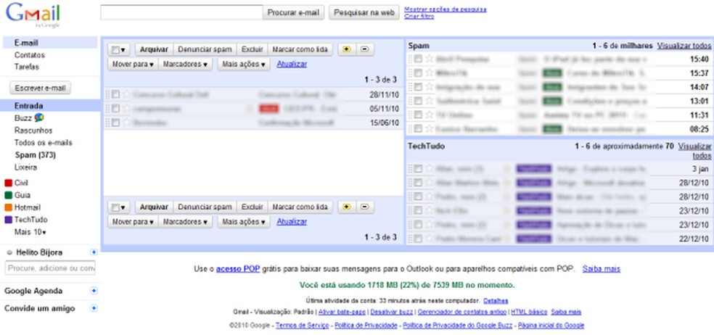This screenshot has width=714, height=335.
Task: Open the bottom Marcadores dropdown
Action: coord(185,222)
